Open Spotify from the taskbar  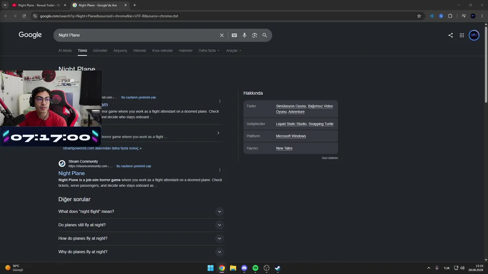pos(255,268)
